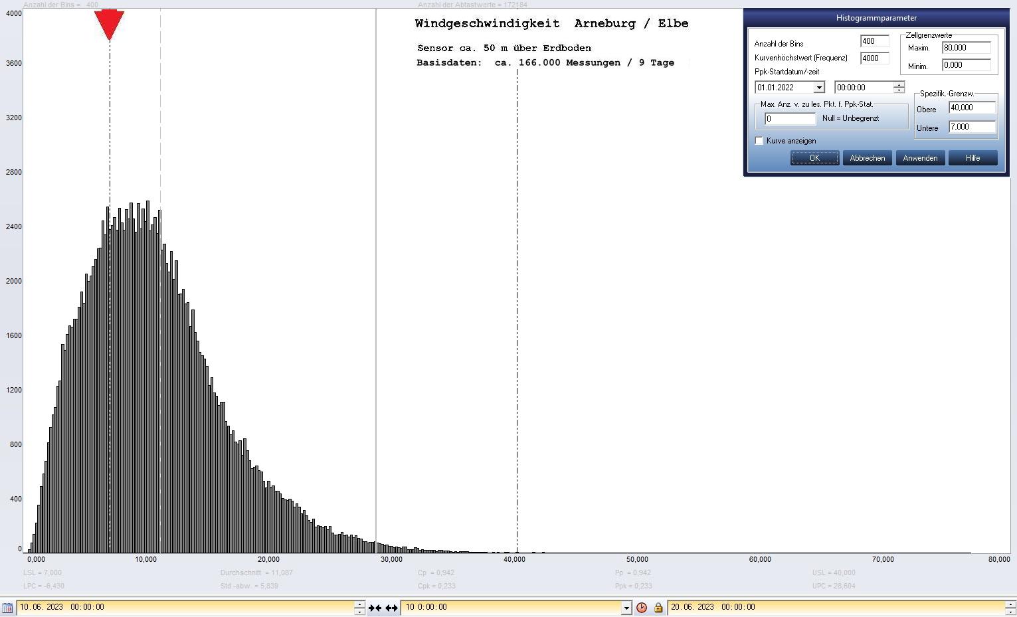Click the Histogrammparameter dialog title bar
This screenshot has height=617, width=1017.
pos(876,18)
